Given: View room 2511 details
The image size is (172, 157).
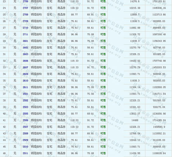Looking at the screenshot, I should pyautogui.click(x=25, y=153).
